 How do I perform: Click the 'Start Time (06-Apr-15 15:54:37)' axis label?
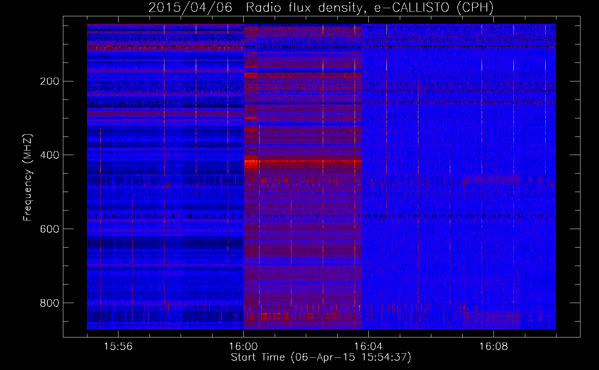[321, 357]
